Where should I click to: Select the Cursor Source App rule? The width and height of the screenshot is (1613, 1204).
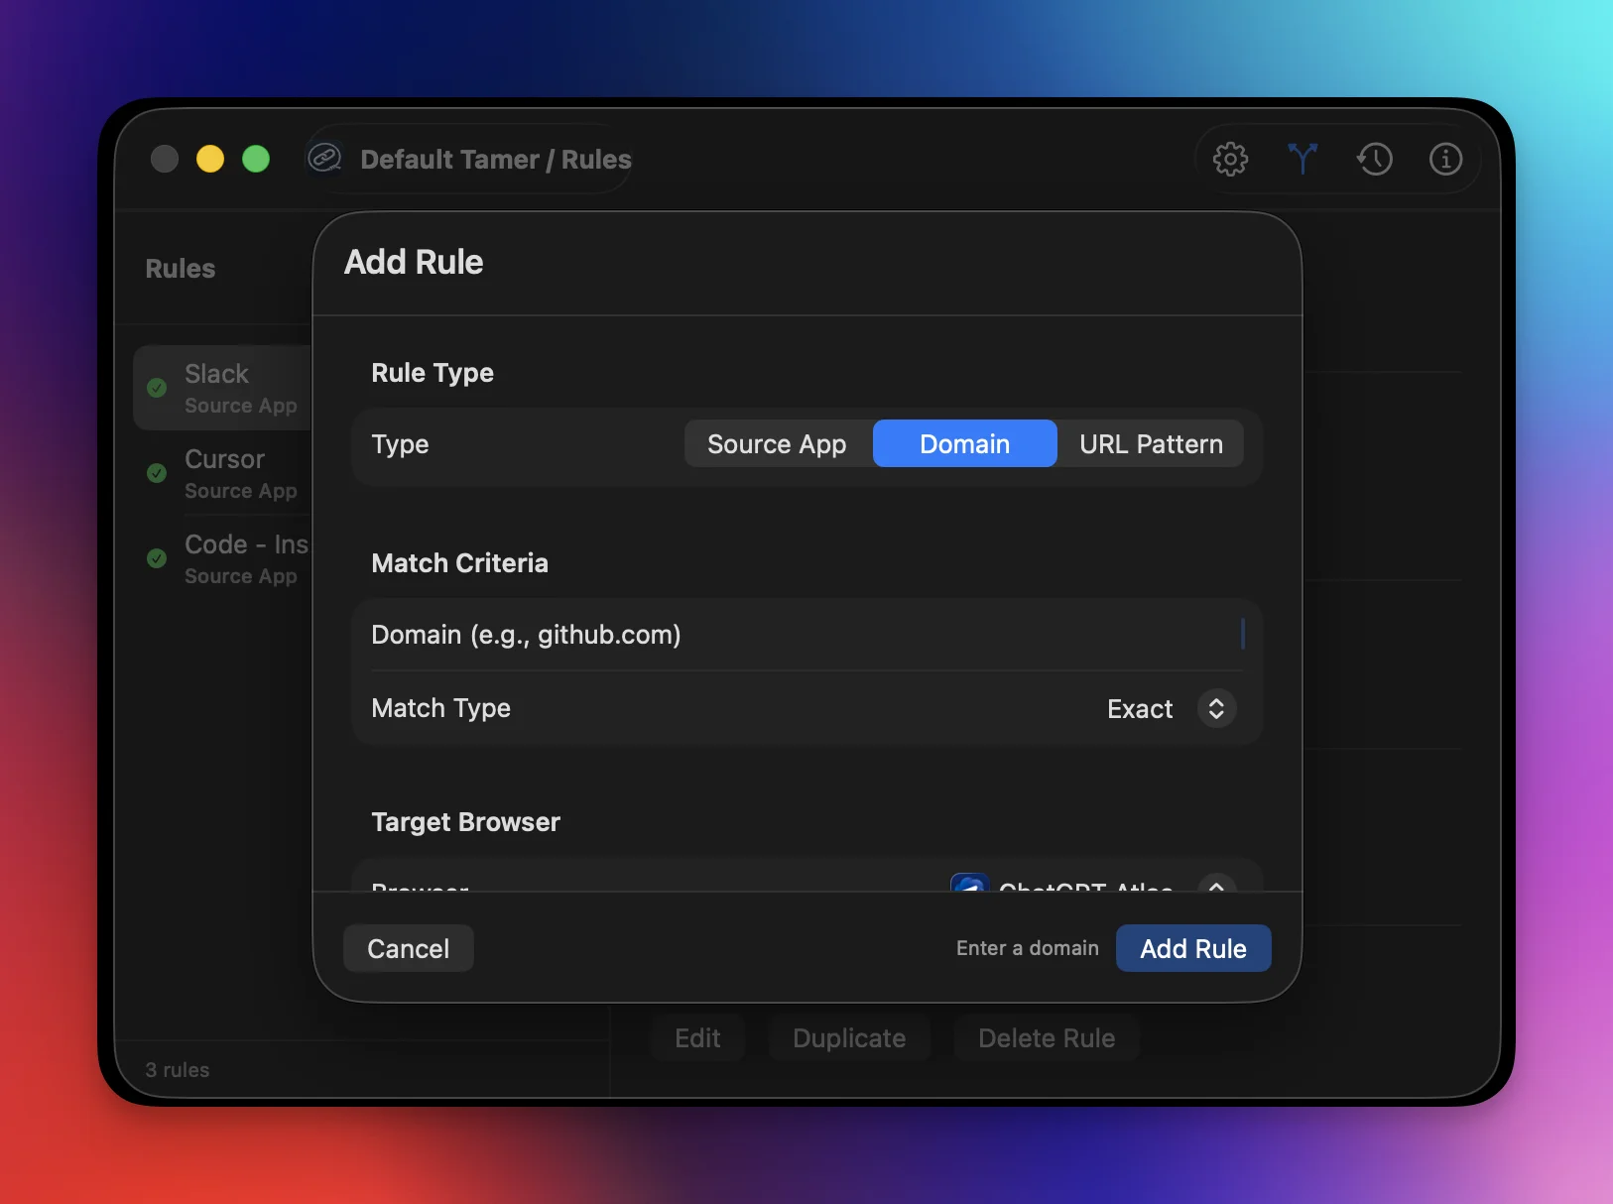coord(238,473)
